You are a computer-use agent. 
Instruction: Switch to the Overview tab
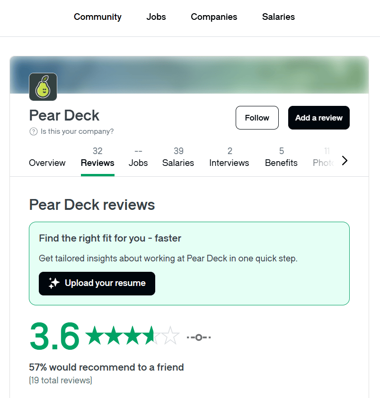47,163
